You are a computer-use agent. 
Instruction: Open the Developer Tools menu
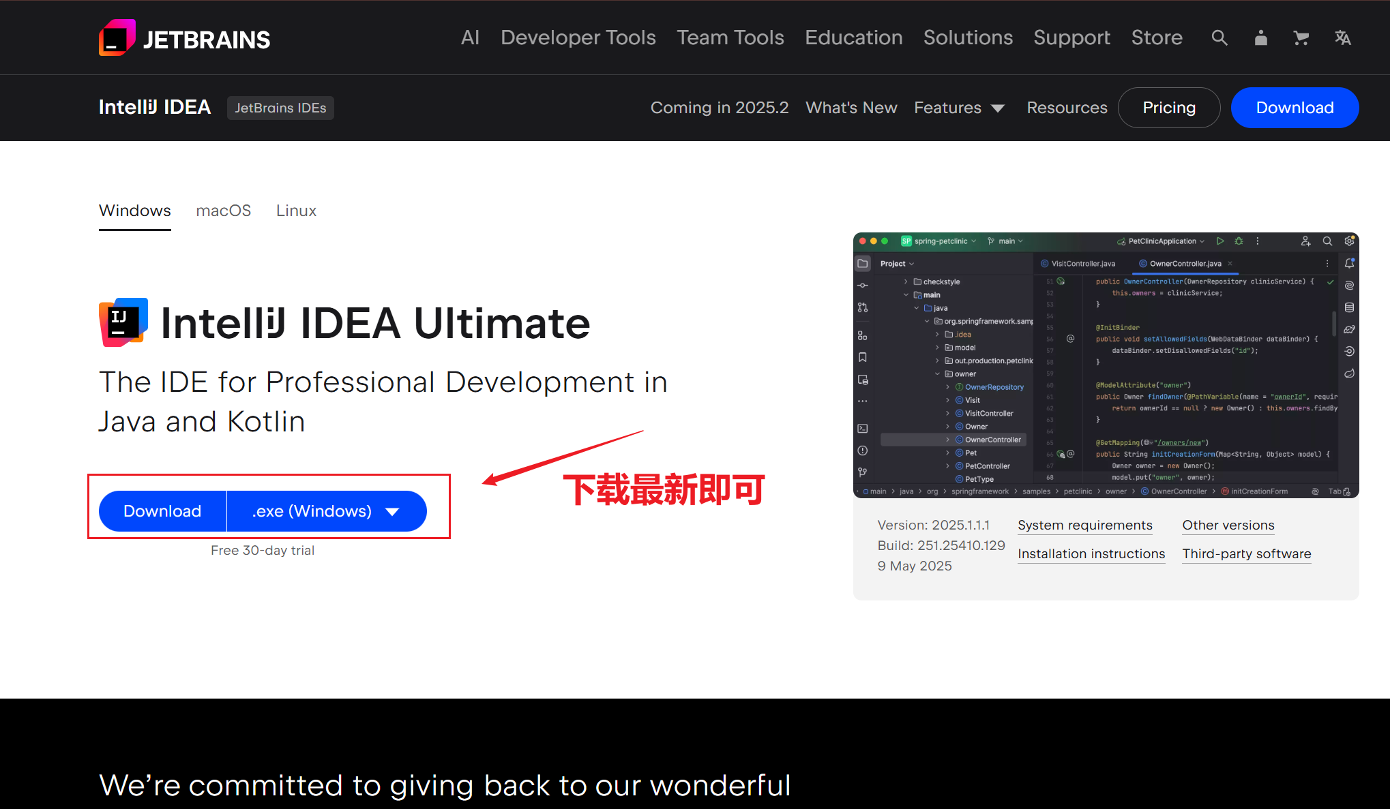(x=578, y=37)
